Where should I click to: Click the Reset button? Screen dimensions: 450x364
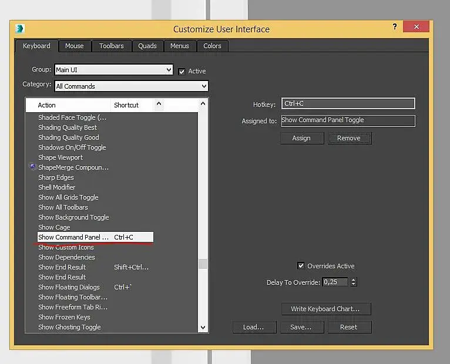coord(349,327)
